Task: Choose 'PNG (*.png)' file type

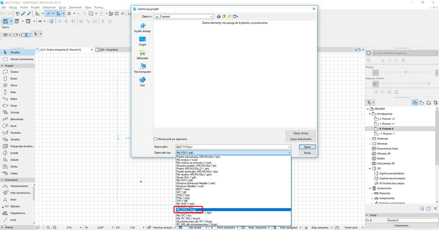Action: tap(234, 198)
